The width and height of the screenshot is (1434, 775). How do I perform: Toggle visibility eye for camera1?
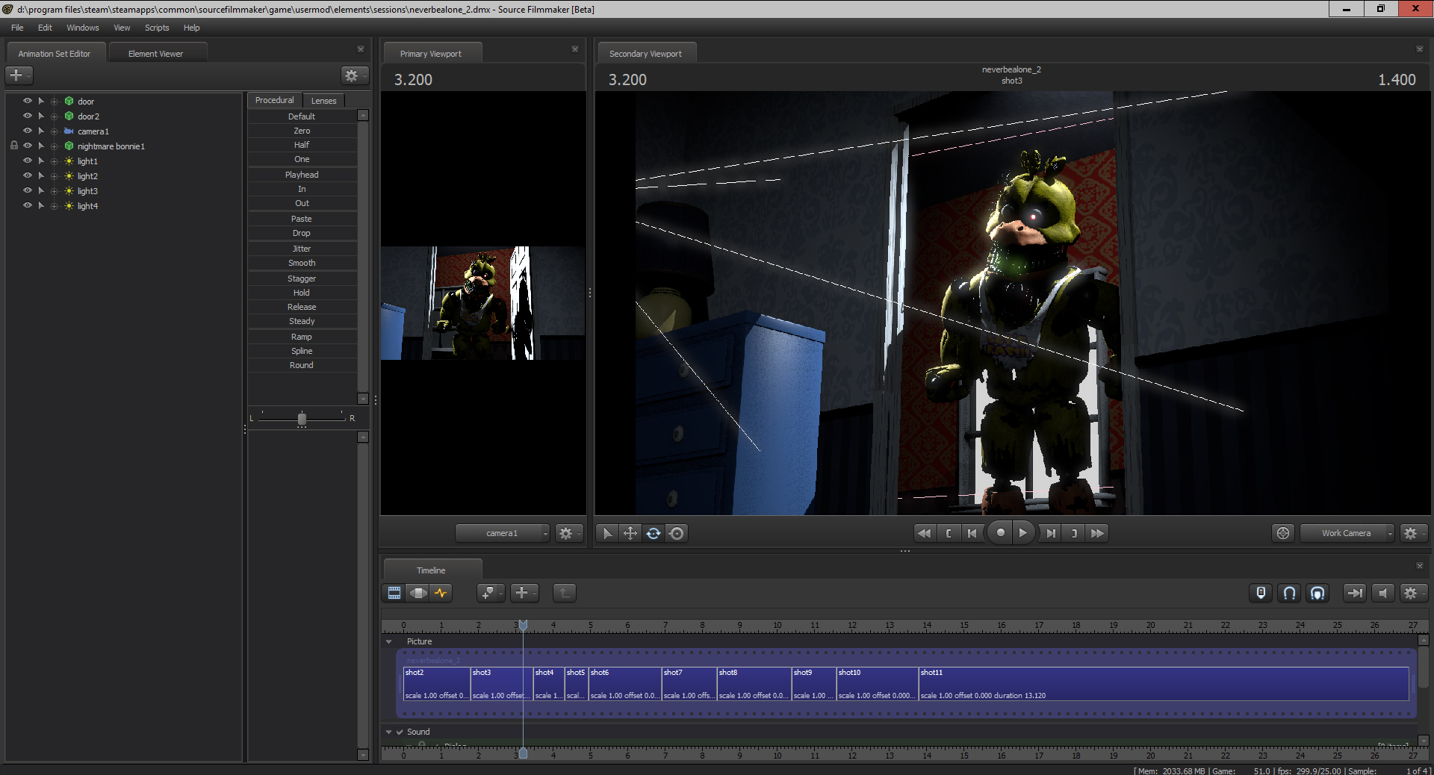point(28,131)
